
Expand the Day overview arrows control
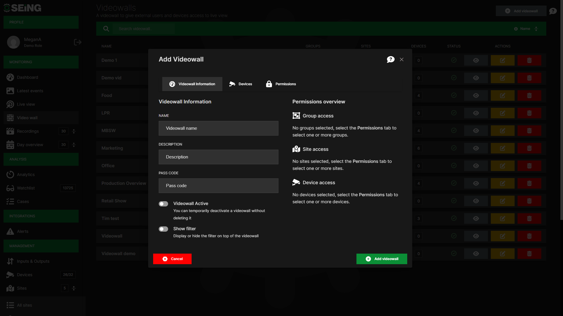74,145
